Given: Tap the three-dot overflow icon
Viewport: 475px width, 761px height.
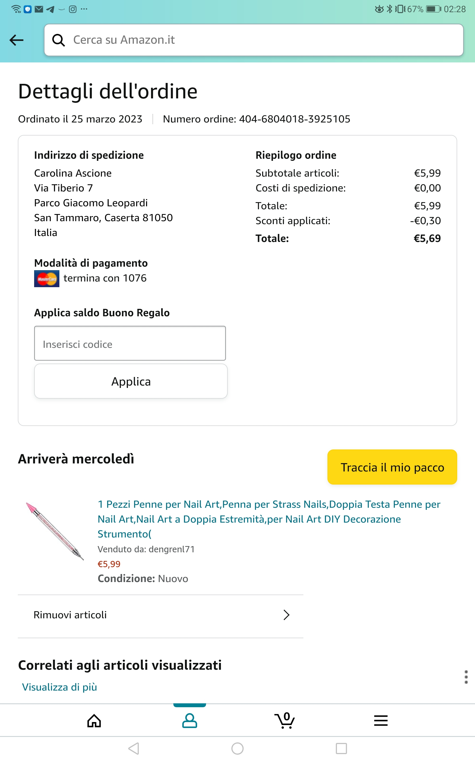Looking at the screenshot, I should [466, 677].
